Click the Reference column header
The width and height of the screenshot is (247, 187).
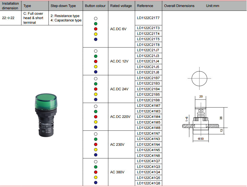pos(148,6)
